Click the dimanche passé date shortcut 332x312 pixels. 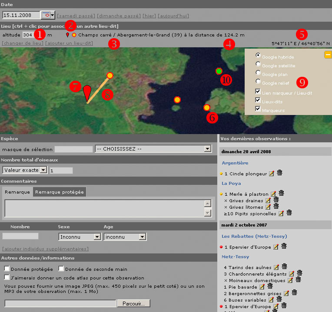pos(119,16)
